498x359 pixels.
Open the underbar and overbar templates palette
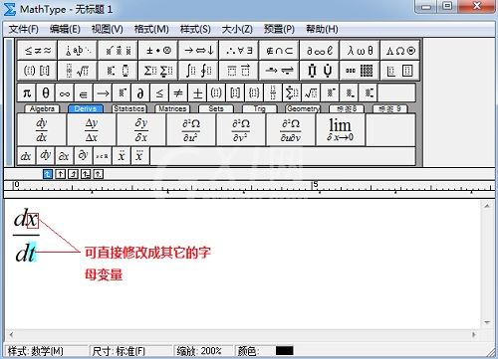(x=239, y=71)
